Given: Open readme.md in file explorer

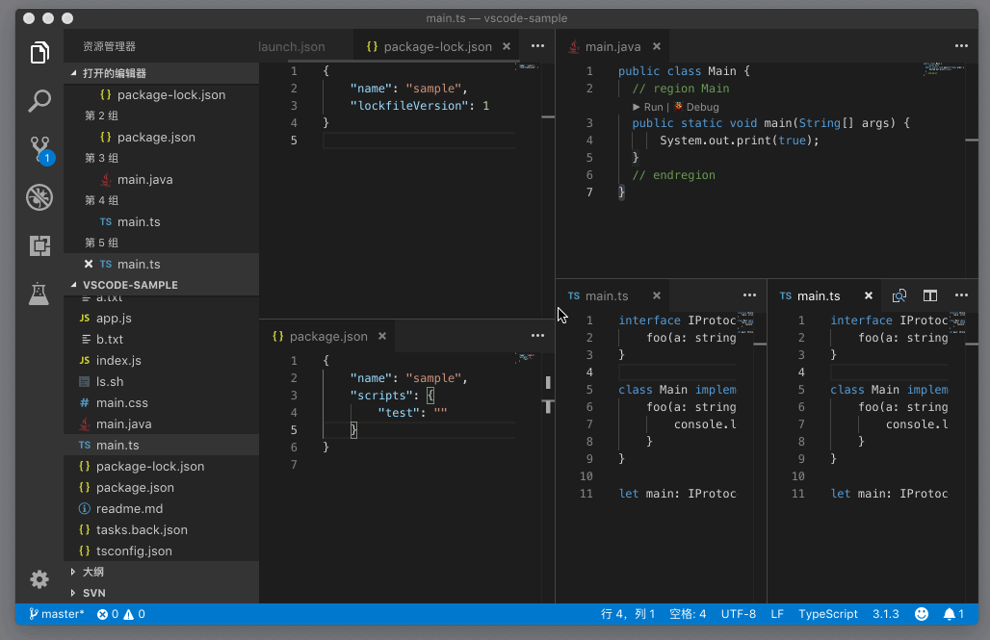Looking at the screenshot, I should tap(129, 508).
